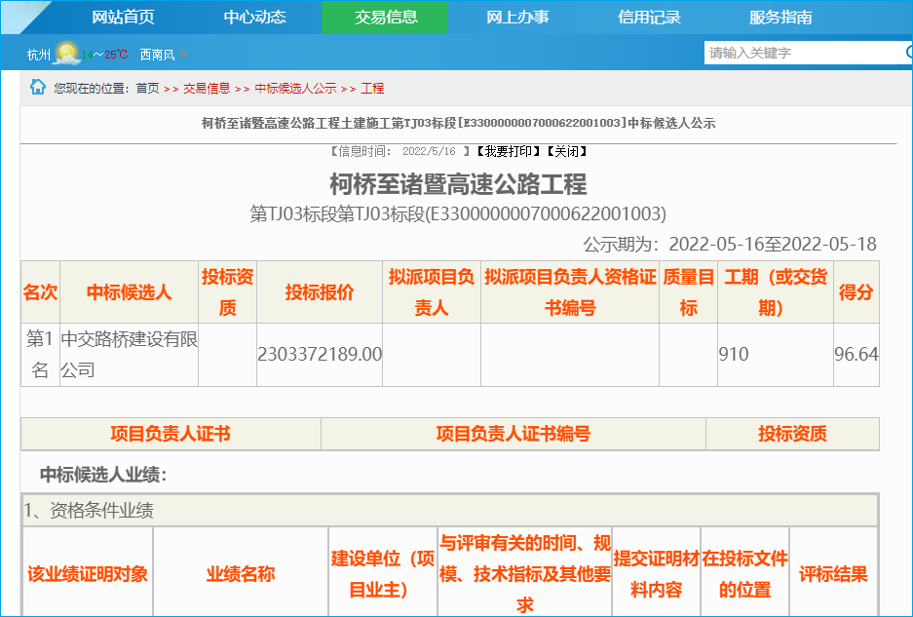This screenshot has height=617, width=913.
Task: Go to the 信用记录 tab
Action: pos(649,18)
